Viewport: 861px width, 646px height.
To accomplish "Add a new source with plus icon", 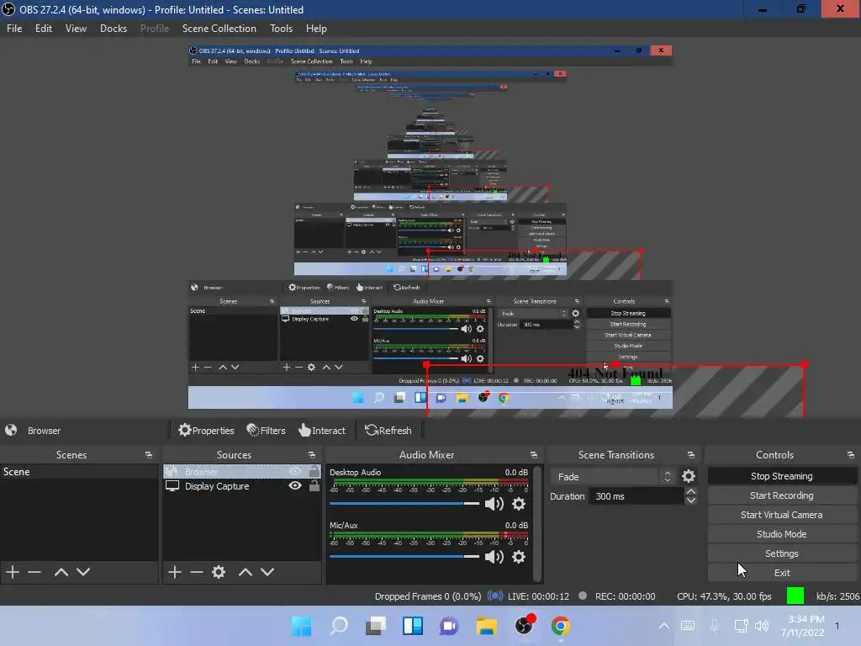I will [x=175, y=572].
